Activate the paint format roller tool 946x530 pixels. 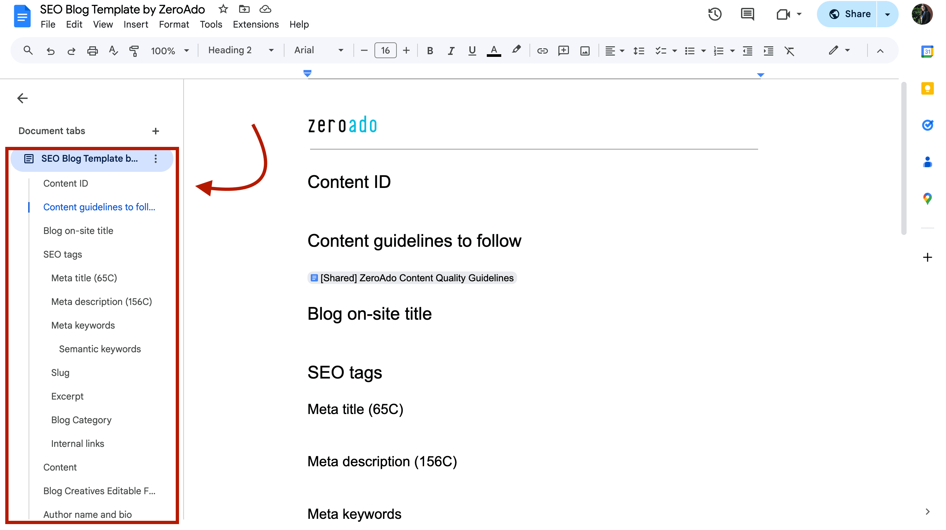click(134, 51)
